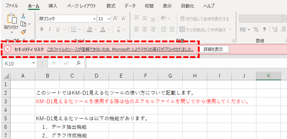Click the insert function fx icon
Image resolution: width=287 pixels, height=139 pixels.
click(x=78, y=63)
